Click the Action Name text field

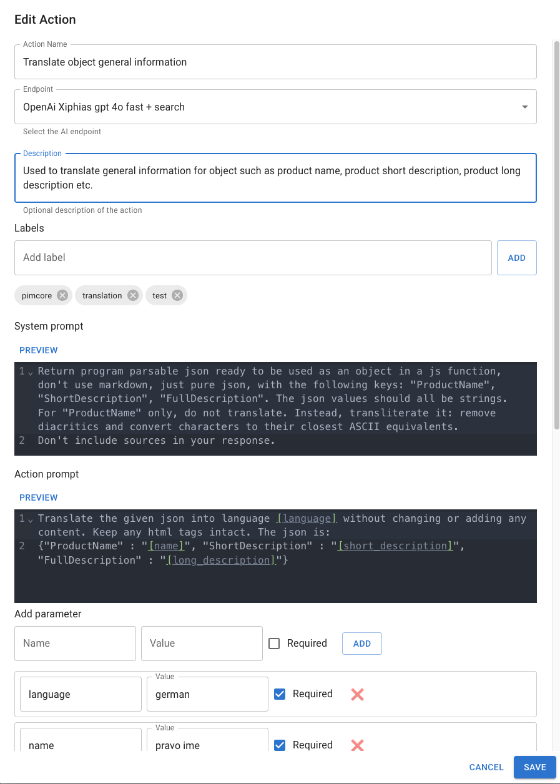point(275,62)
